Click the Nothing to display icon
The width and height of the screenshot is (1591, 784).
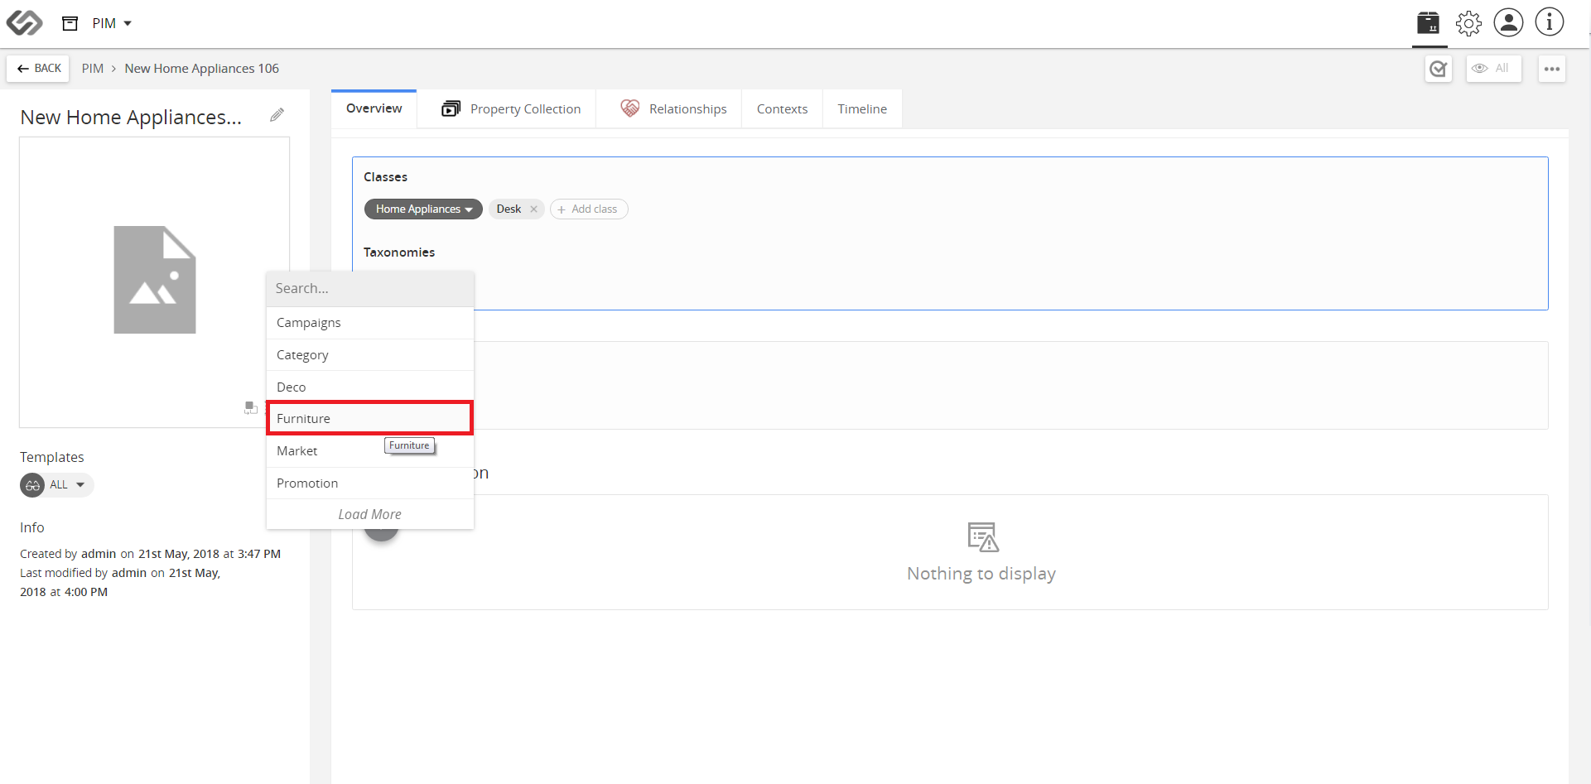pos(982,537)
